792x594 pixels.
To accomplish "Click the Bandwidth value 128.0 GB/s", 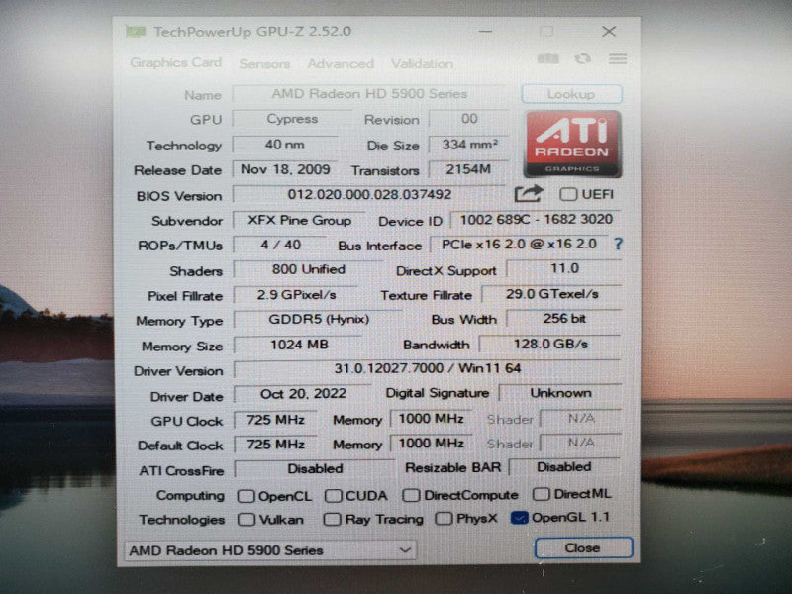I will (x=550, y=345).
